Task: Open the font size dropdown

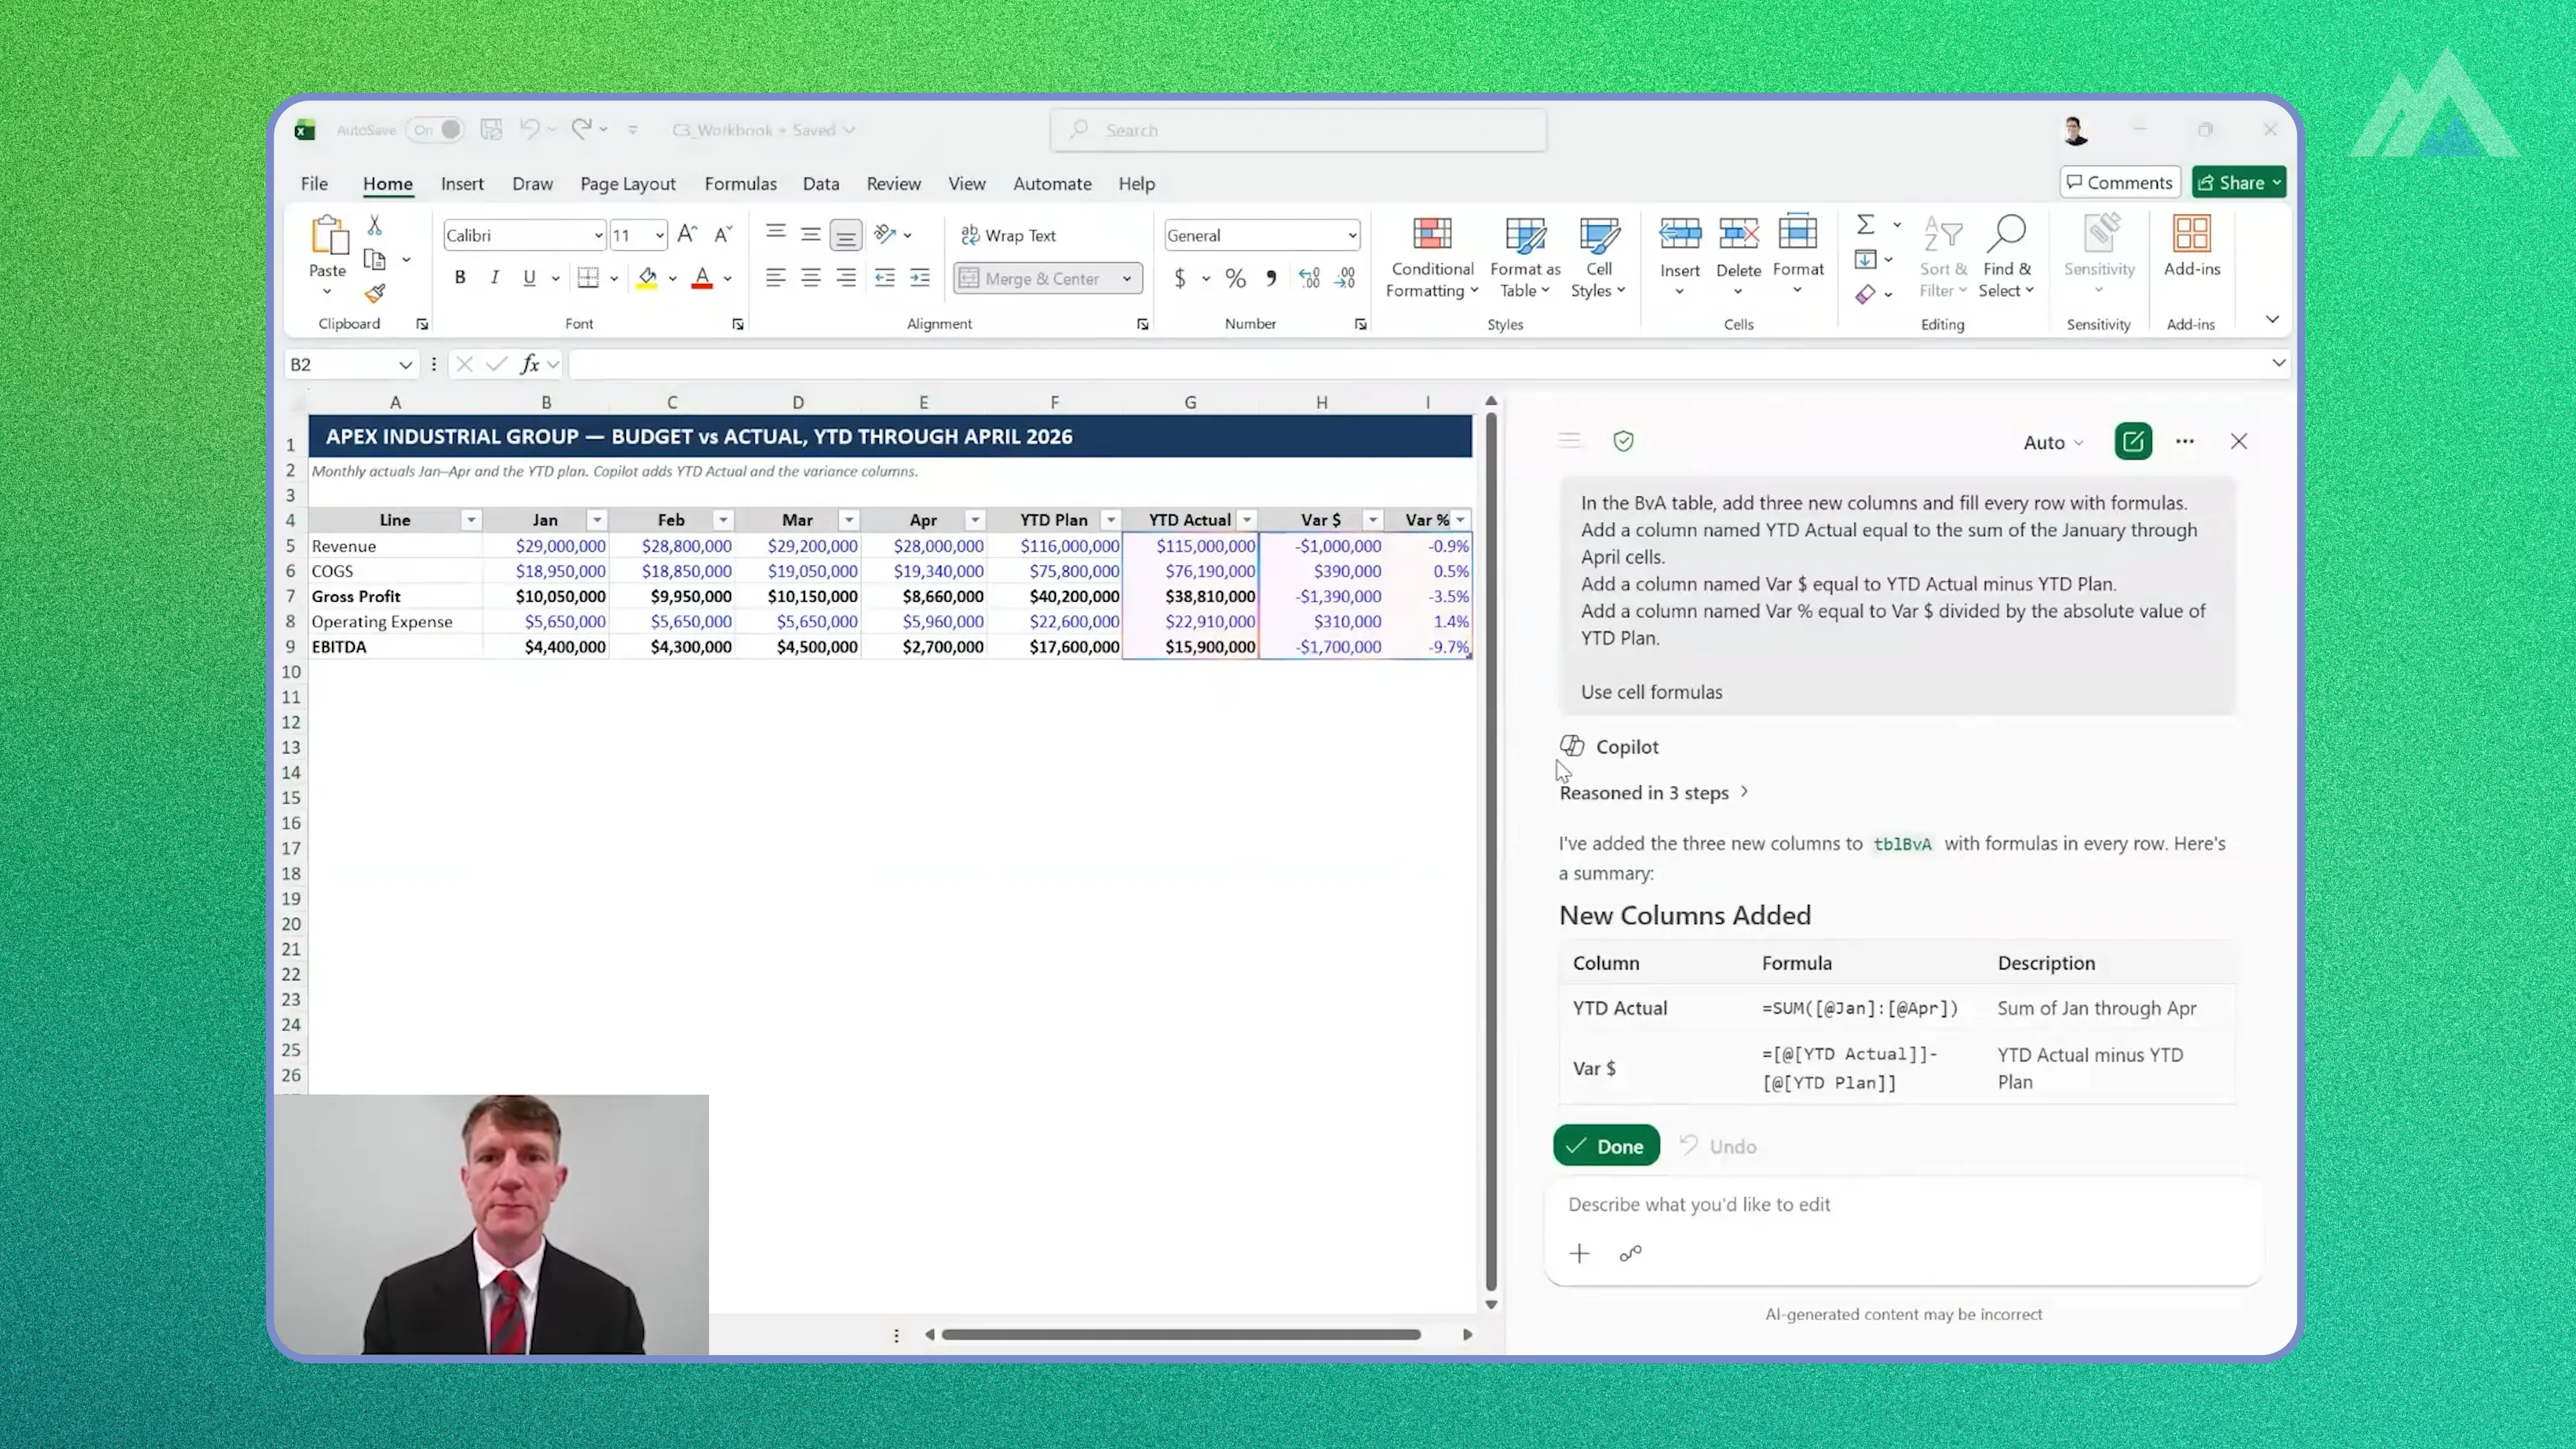Action: (x=660, y=236)
